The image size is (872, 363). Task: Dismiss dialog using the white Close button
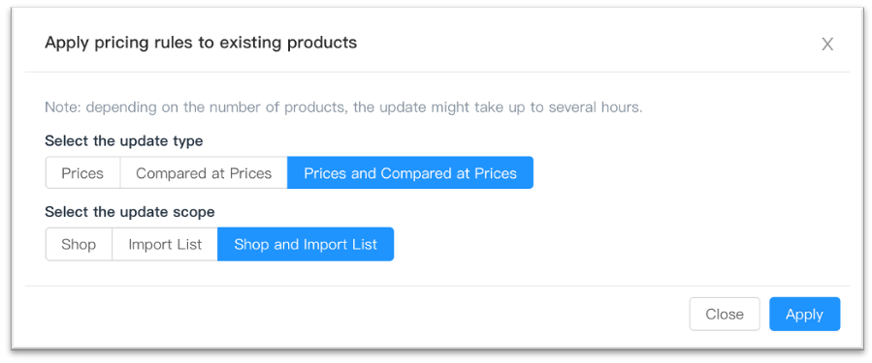coord(725,315)
